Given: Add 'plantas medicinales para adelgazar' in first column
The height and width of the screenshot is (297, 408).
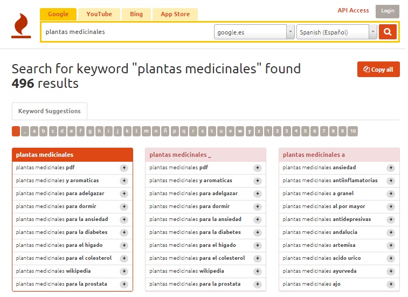Looking at the screenshot, I should 125,194.
